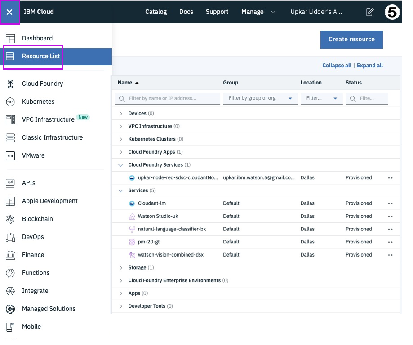Sort by the Name column header
Screen dimensions: 413x345
pos(128,83)
